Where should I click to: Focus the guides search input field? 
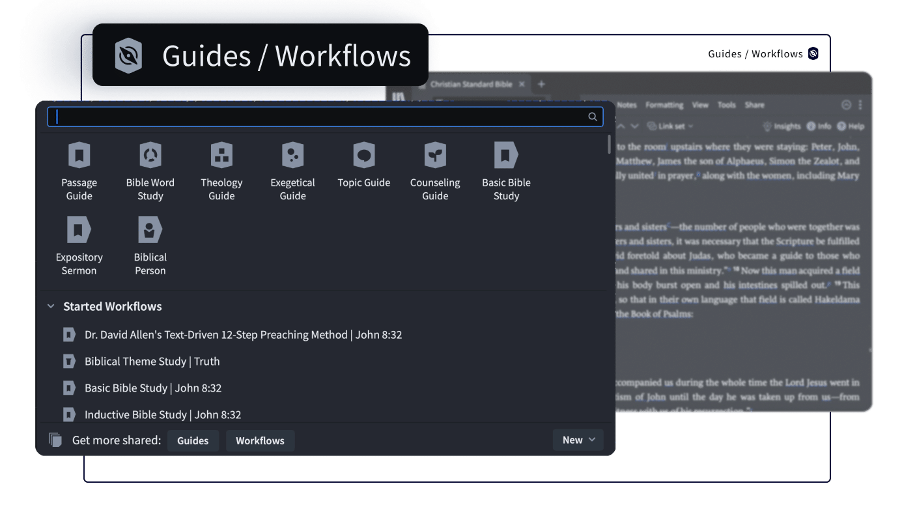pos(325,117)
